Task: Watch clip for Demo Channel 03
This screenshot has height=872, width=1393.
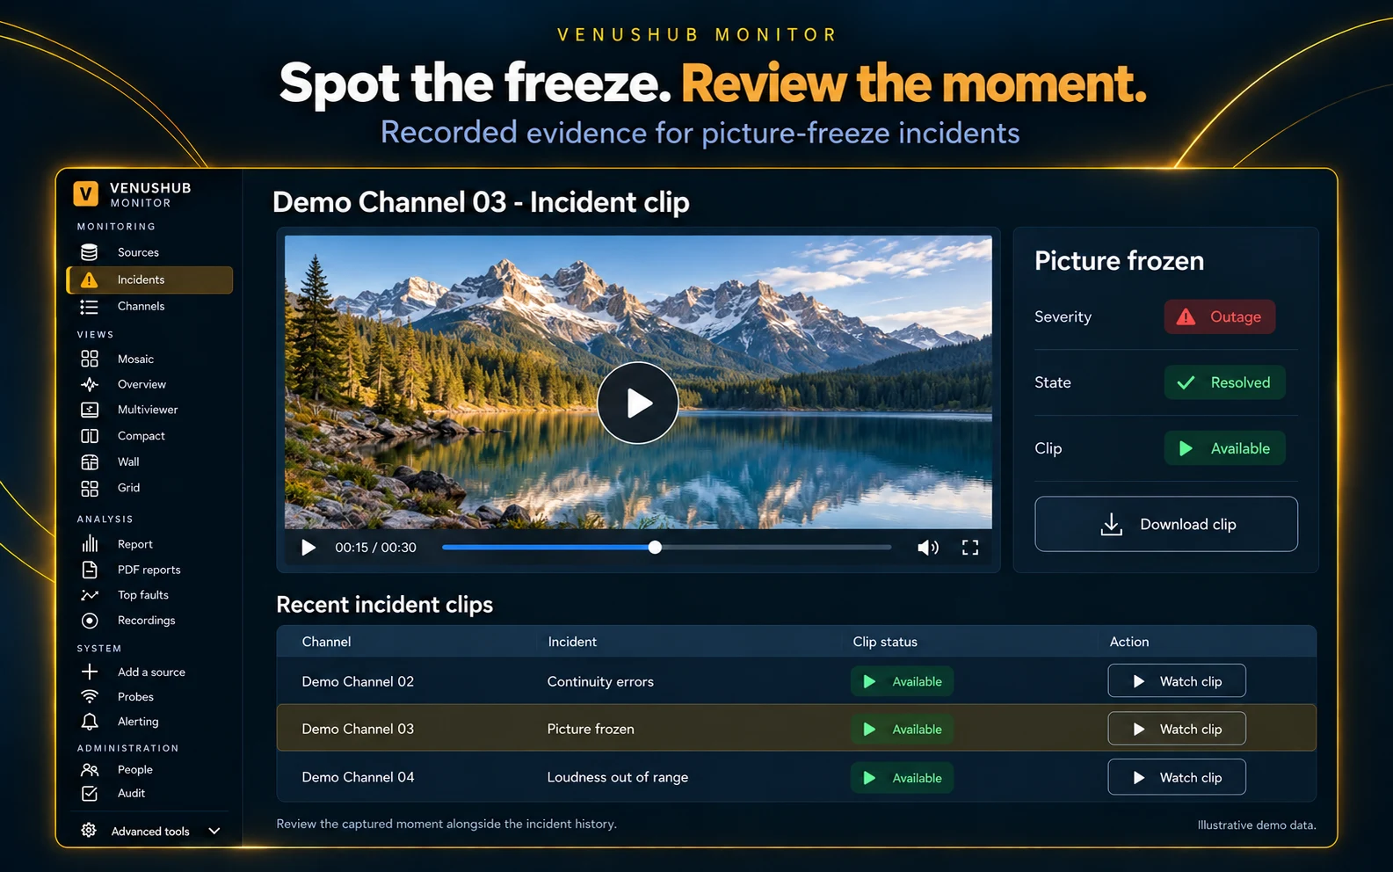Action: pos(1177,729)
